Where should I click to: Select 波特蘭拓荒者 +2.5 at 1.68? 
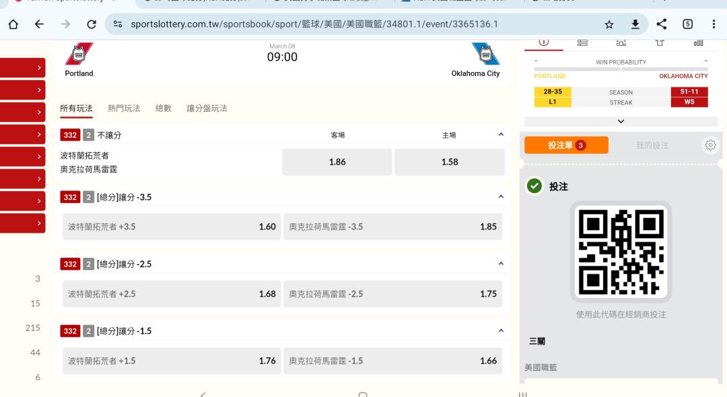(x=172, y=293)
